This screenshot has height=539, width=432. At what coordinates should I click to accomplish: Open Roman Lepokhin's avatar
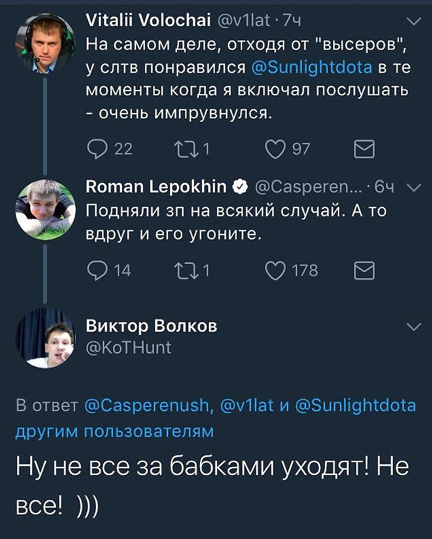pos(45,209)
